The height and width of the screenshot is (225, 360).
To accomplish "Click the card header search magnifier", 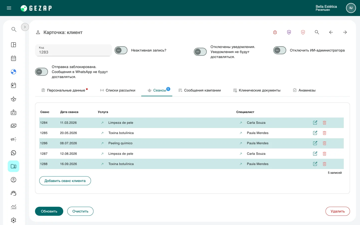I will click(317, 32).
